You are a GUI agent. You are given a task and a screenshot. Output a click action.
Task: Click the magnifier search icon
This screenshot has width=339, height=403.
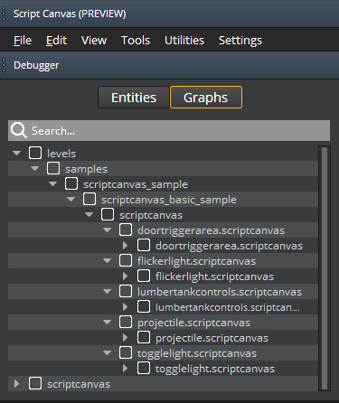pyautogui.click(x=19, y=130)
